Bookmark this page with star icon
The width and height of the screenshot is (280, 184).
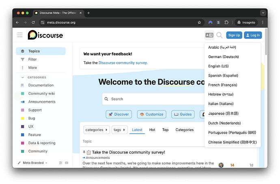coord(199,22)
